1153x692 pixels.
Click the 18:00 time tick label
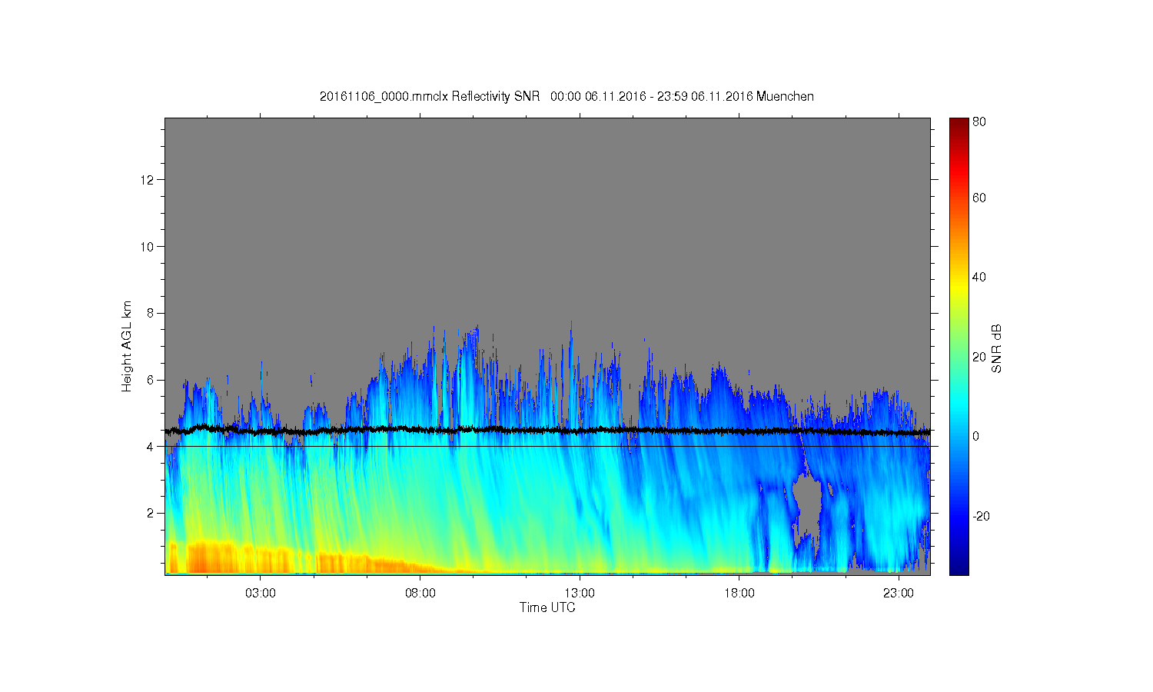(739, 594)
